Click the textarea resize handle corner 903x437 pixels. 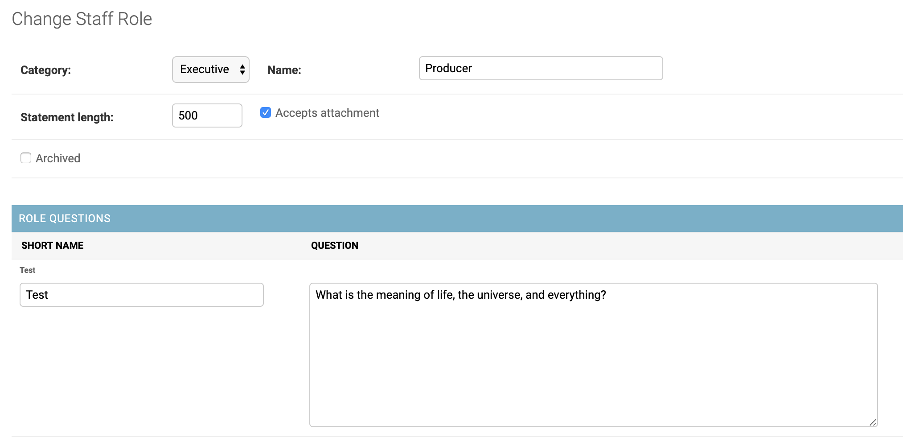point(873,422)
